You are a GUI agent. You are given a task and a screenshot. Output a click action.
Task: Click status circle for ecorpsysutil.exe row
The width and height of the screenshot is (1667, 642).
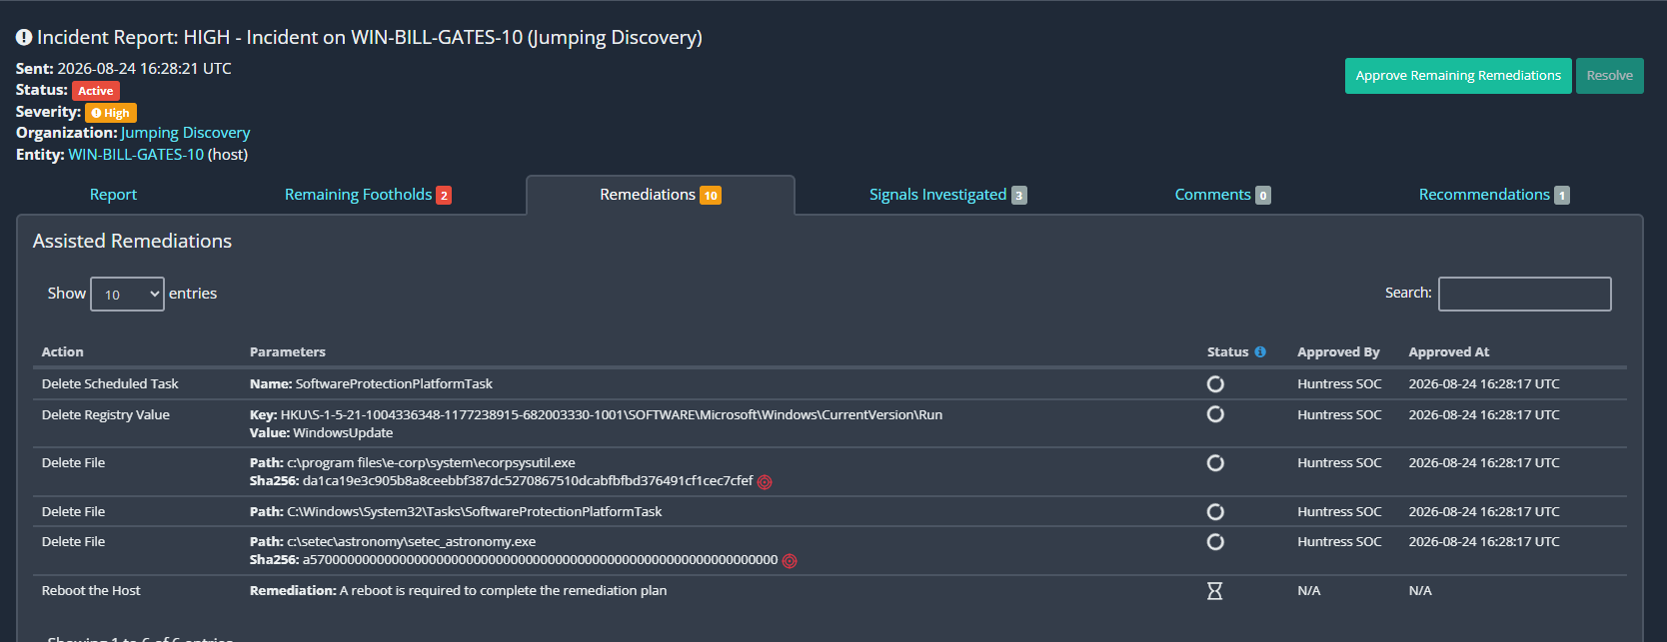point(1215,463)
